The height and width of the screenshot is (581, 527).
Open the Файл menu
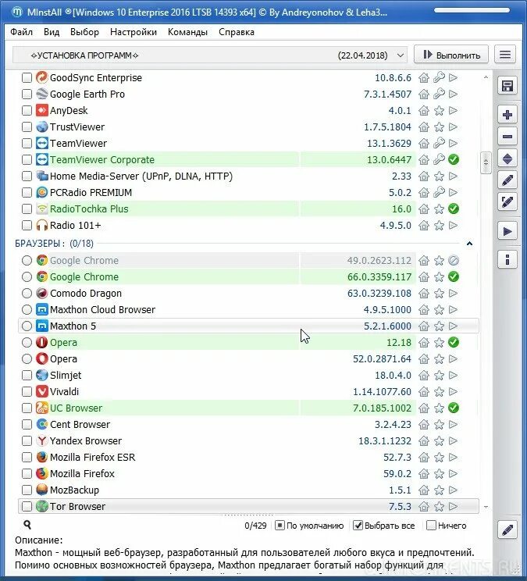pos(22,32)
